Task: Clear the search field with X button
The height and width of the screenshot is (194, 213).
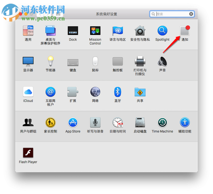Action: (191, 14)
